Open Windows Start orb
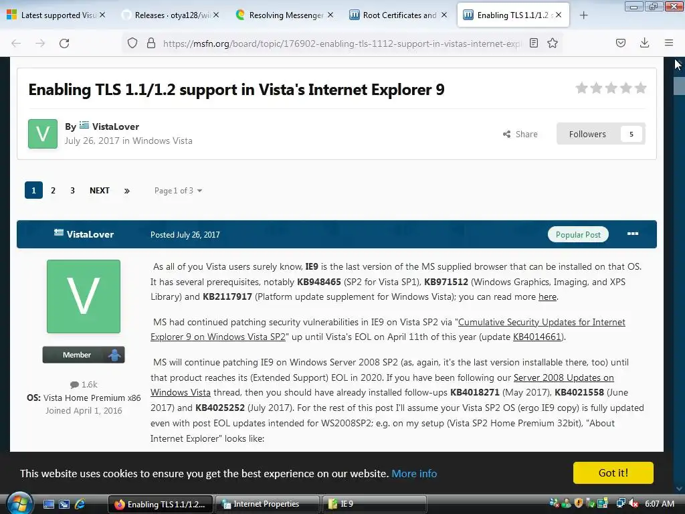 [19, 503]
